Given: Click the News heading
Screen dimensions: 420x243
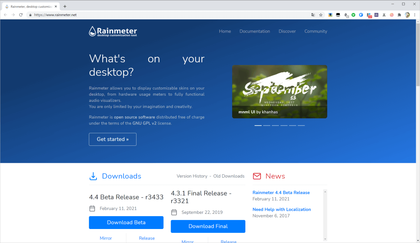Looking at the screenshot, I should click(275, 176).
